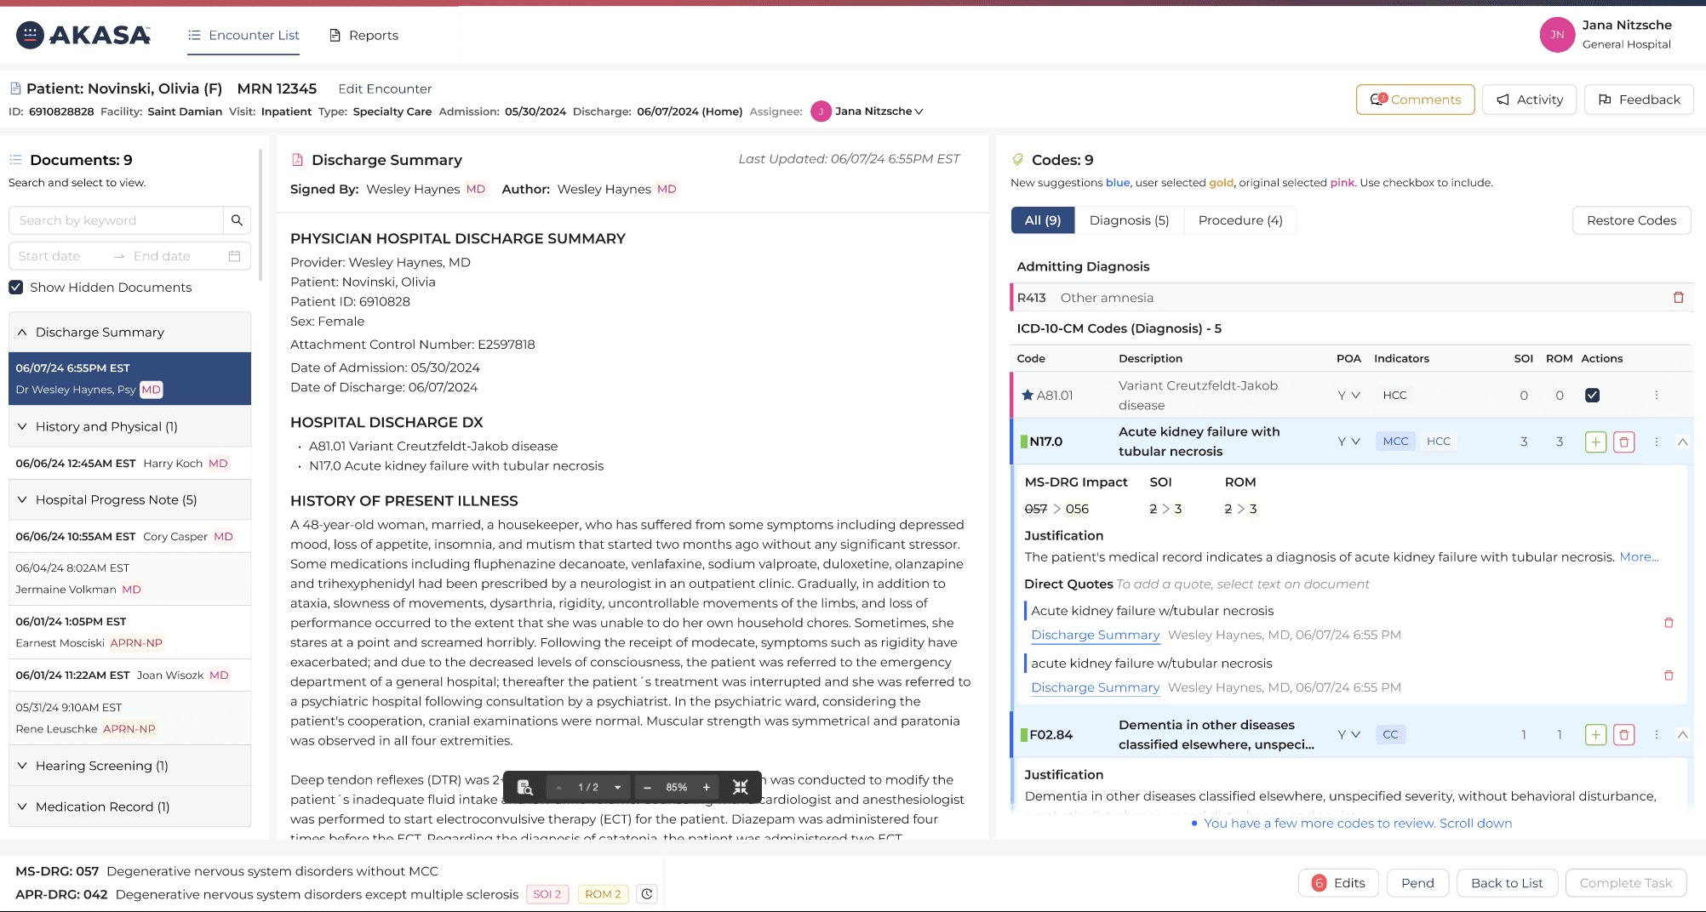Click the AKASA logo
Viewport: 1706px width, 912px height.
pos(83,35)
